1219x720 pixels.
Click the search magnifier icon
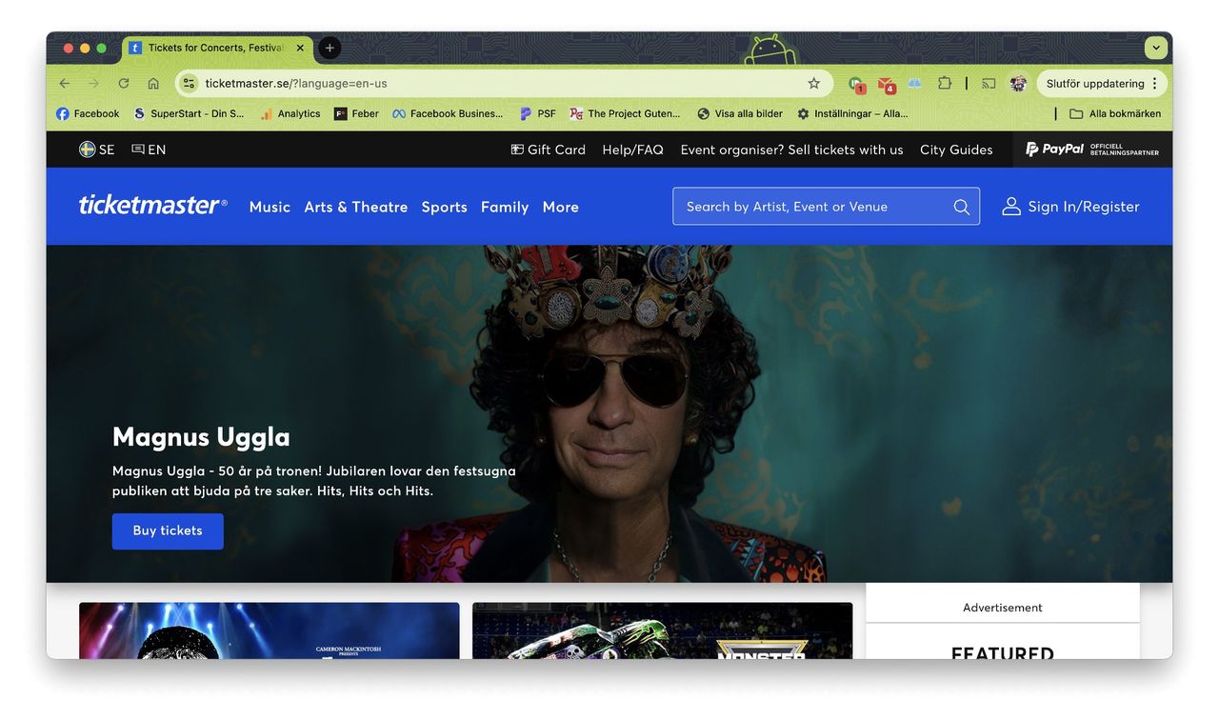pyautogui.click(x=961, y=206)
